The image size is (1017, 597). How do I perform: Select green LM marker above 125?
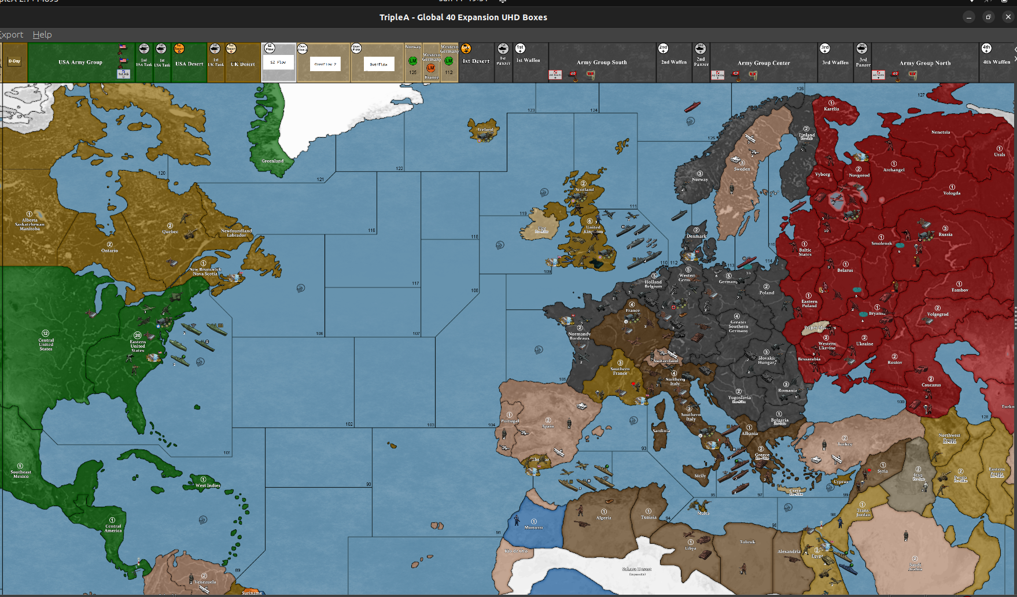[x=413, y=61]
